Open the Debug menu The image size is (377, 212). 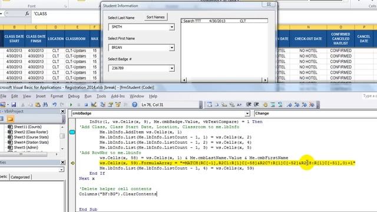(74, 96)
